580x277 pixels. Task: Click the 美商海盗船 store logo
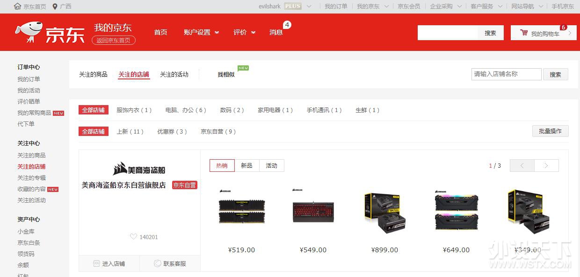coord(139,169)
